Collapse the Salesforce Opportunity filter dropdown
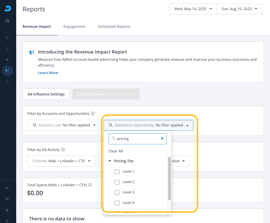Viewport: 270px width, 223px height. pyautogui.click(x=148, y=125)
